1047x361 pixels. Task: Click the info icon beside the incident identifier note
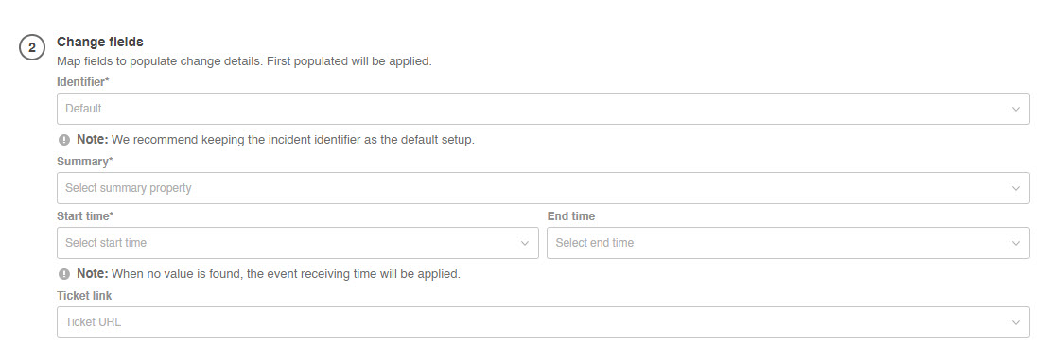(x=64, y=140)
